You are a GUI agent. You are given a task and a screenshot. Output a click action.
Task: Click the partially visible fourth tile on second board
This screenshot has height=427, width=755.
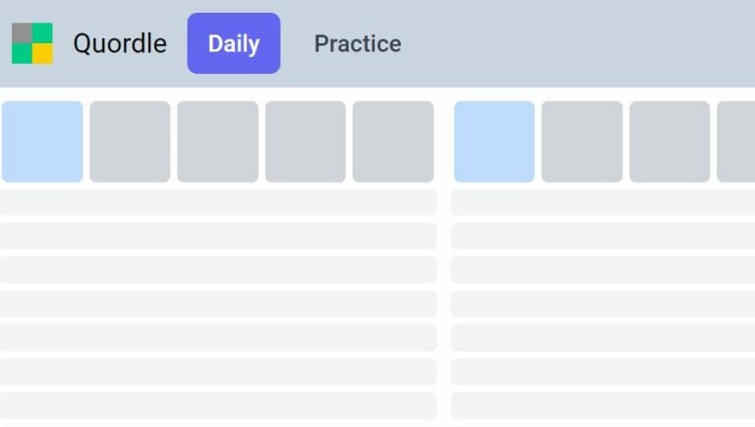point(735,142)
